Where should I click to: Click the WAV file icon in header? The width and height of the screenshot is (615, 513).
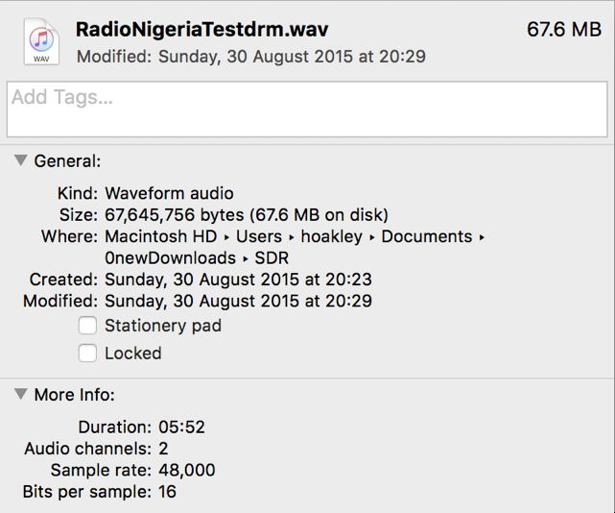click(x=40, y=42)
